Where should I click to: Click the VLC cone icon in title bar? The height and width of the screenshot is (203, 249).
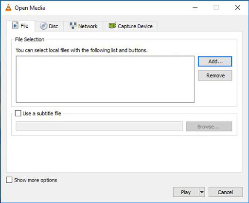click(8, 8)
